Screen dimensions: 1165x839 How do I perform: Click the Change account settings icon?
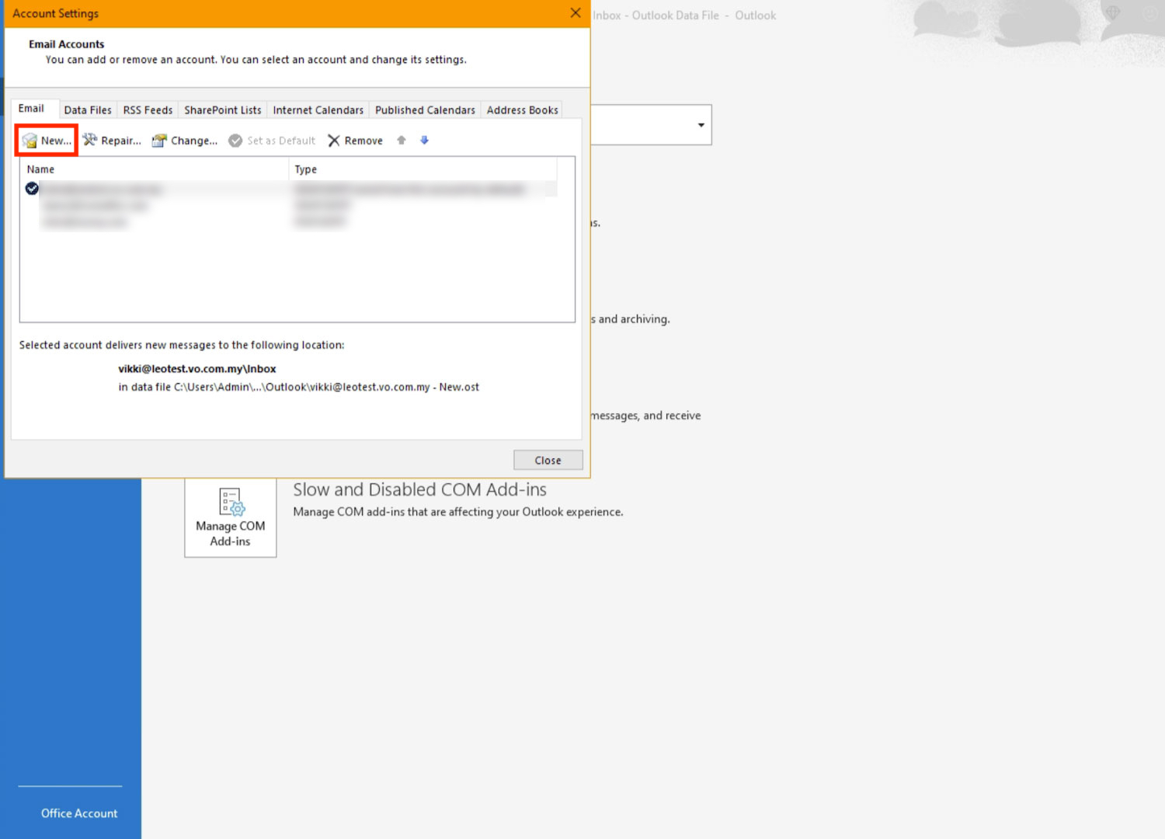(x=159, y=141)
